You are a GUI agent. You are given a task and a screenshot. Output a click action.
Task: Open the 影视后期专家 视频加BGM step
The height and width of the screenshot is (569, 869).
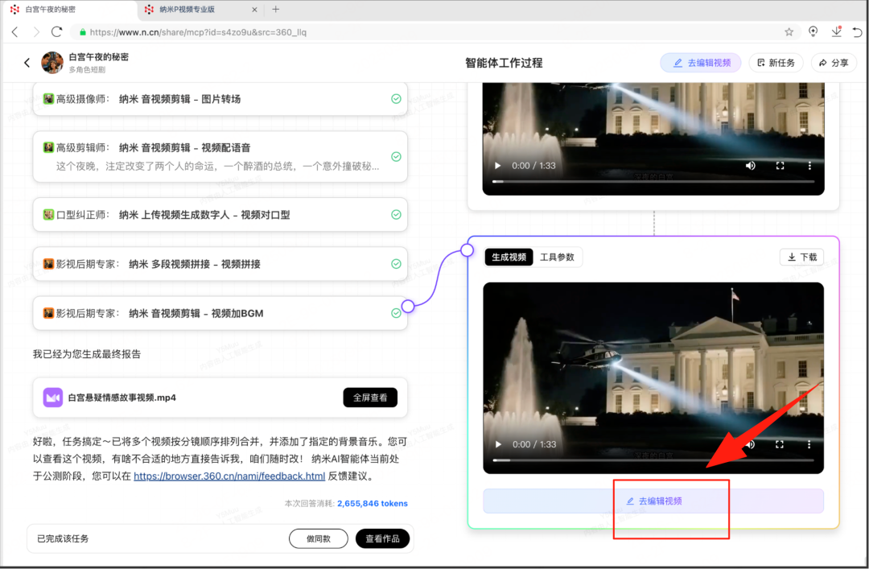click(220, 313)
